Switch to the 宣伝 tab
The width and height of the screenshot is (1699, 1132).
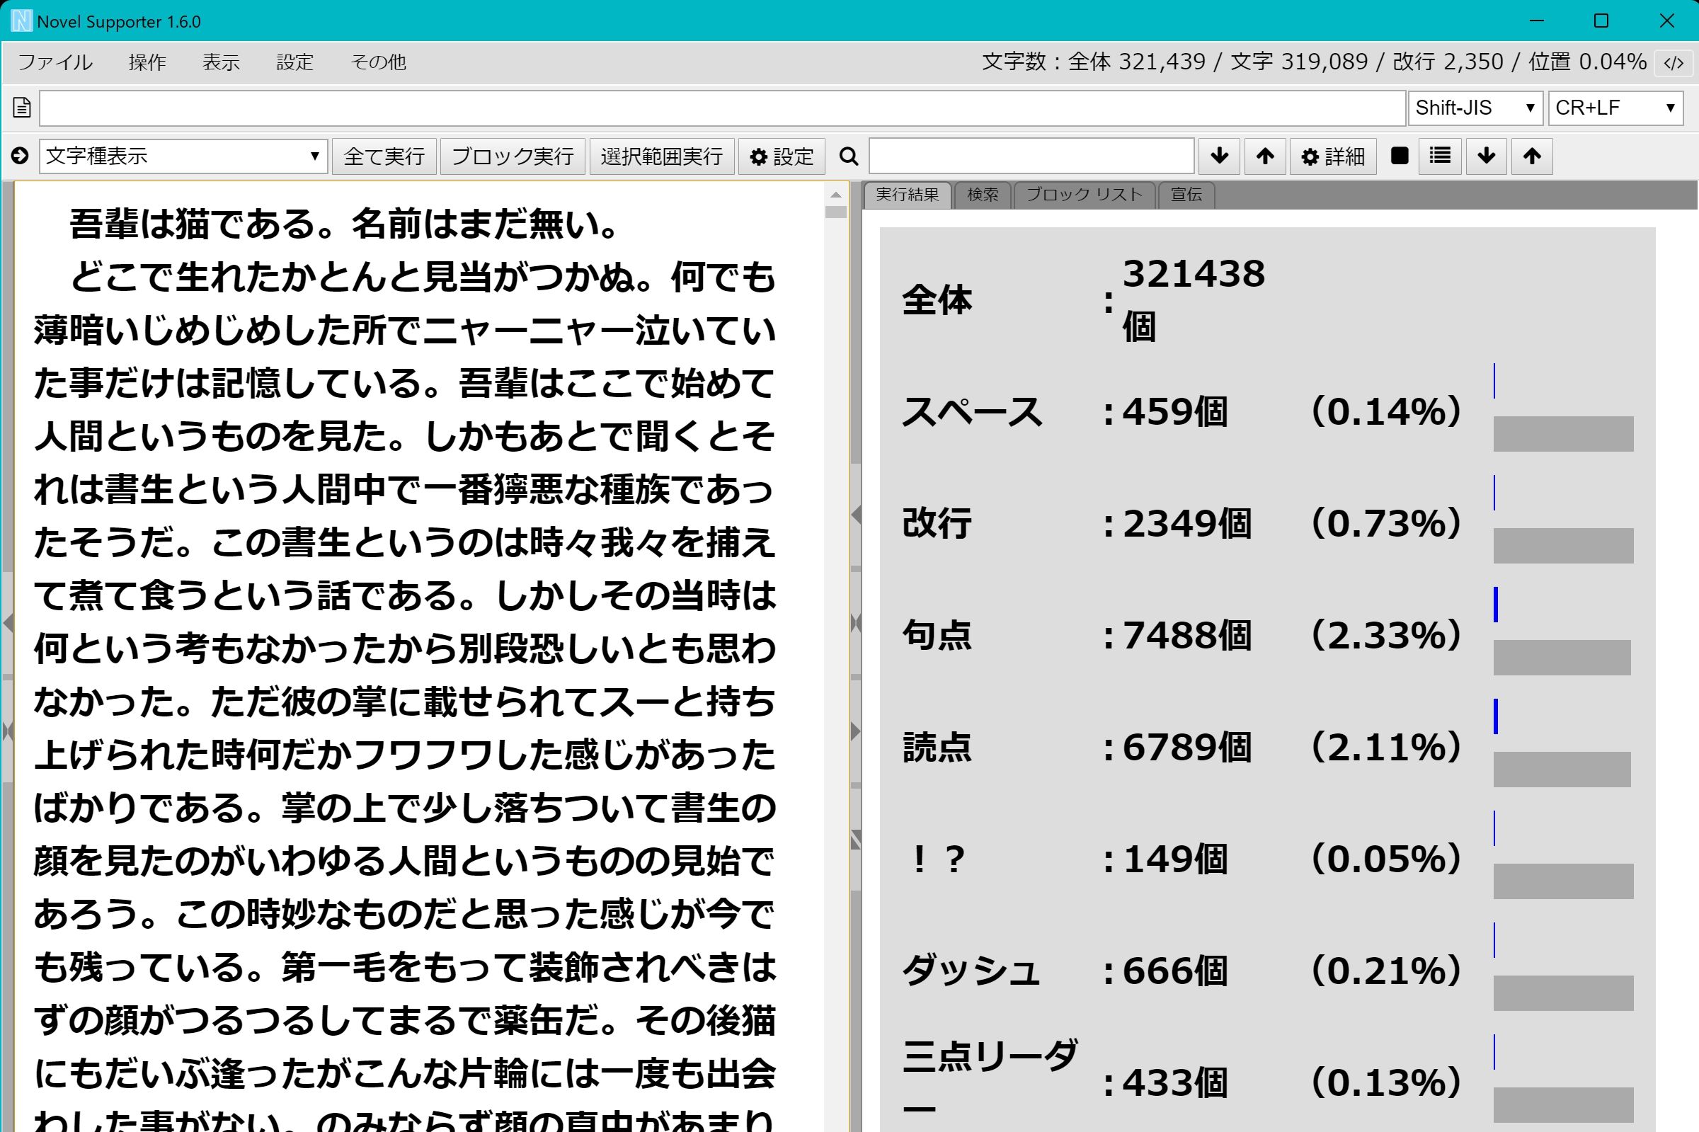pos(1186,194)
